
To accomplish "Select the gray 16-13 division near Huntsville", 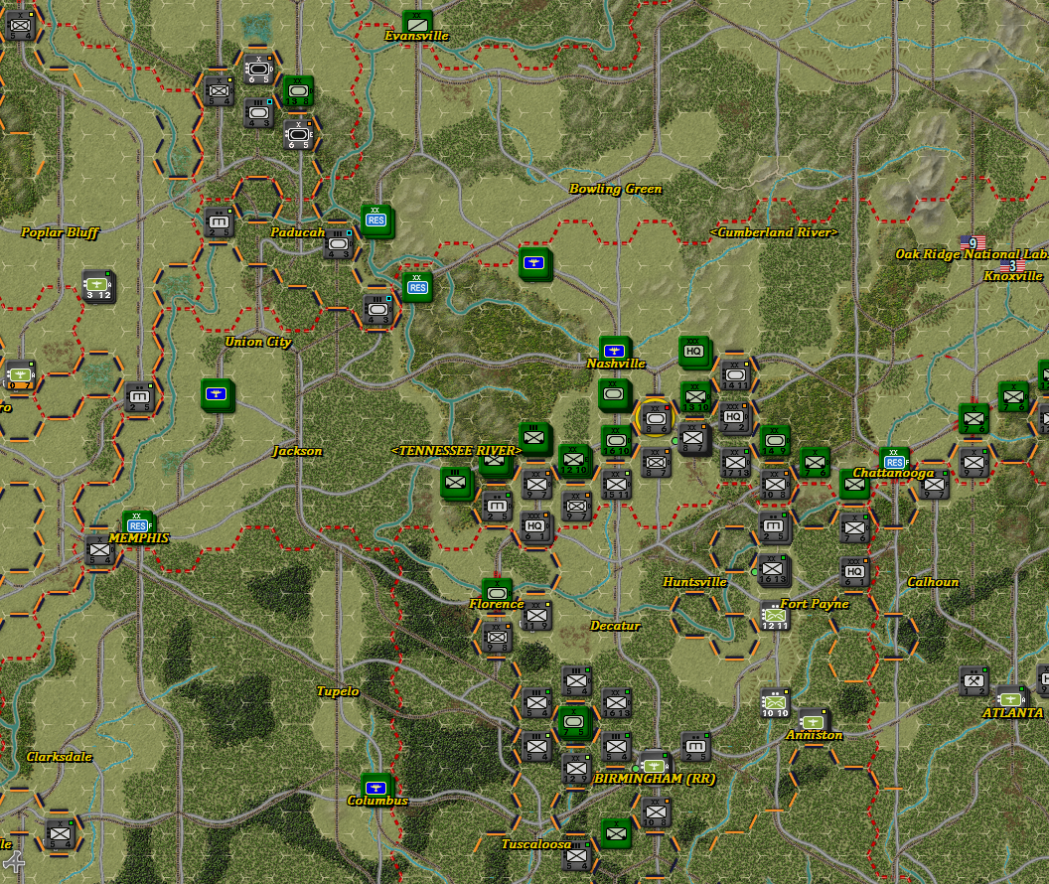I will pos(772,570).
